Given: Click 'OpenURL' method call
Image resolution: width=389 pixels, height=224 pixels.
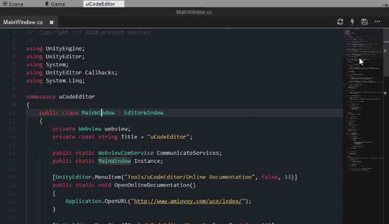Looking at the screenshot, I should click(116, 201).
